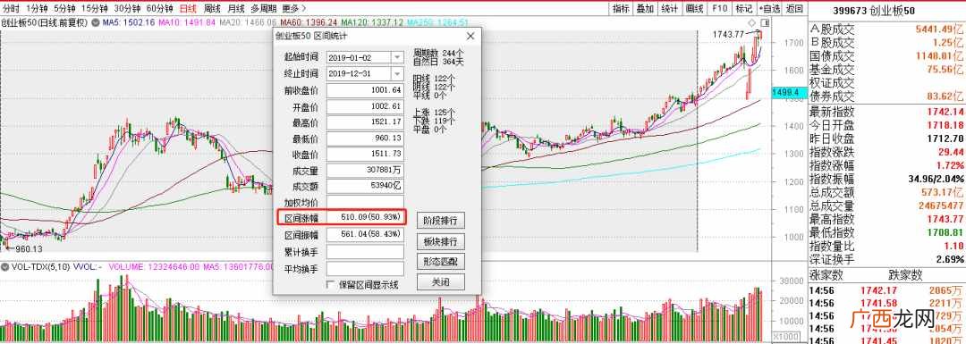Screen dimensions: 966x344
Task: Click the 收盘价 field showing 1511.73
Action: coord(365,155)
